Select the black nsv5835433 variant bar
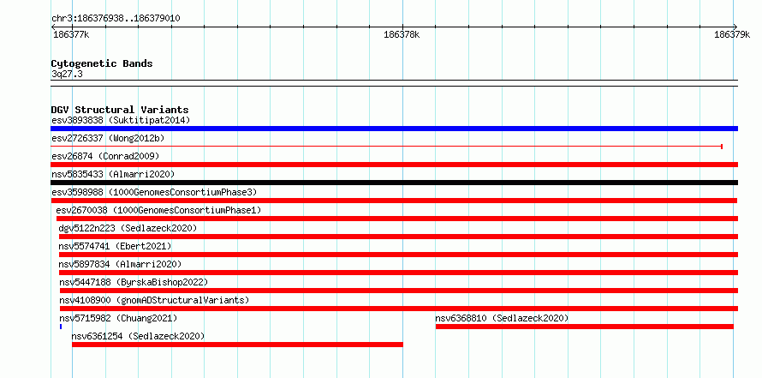This screenshot has height=378, width=762. pyautogui.click(x=394, y=183)
